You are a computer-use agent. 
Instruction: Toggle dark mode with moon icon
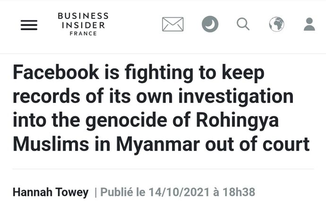tap(210, 24)
